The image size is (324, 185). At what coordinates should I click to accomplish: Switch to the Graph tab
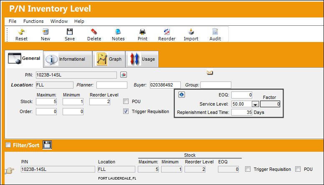click(109, 59)
